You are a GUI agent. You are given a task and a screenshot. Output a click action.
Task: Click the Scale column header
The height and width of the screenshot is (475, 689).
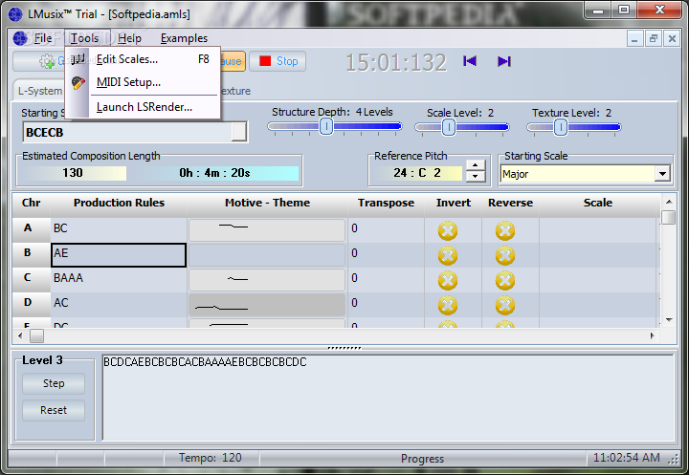click(597, 203)
